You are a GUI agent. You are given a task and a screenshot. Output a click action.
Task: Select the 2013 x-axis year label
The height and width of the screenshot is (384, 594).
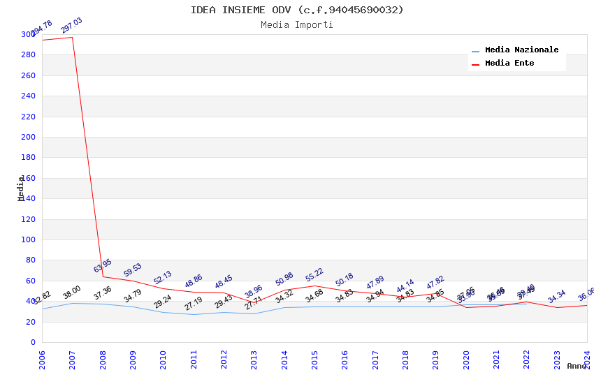(x=254, y=360)
